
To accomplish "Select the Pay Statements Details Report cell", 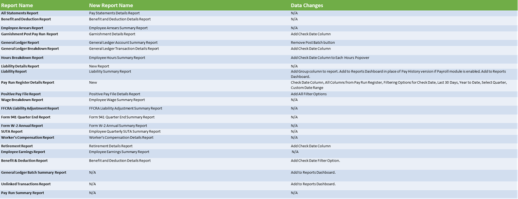I will tap(114, 13).
